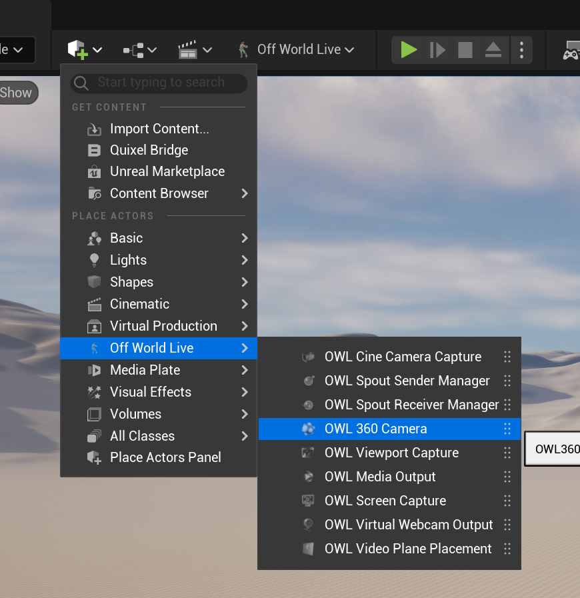580x598 pixels.
Task: Click the Place Actors Panel icon
Action: point(94,457)
